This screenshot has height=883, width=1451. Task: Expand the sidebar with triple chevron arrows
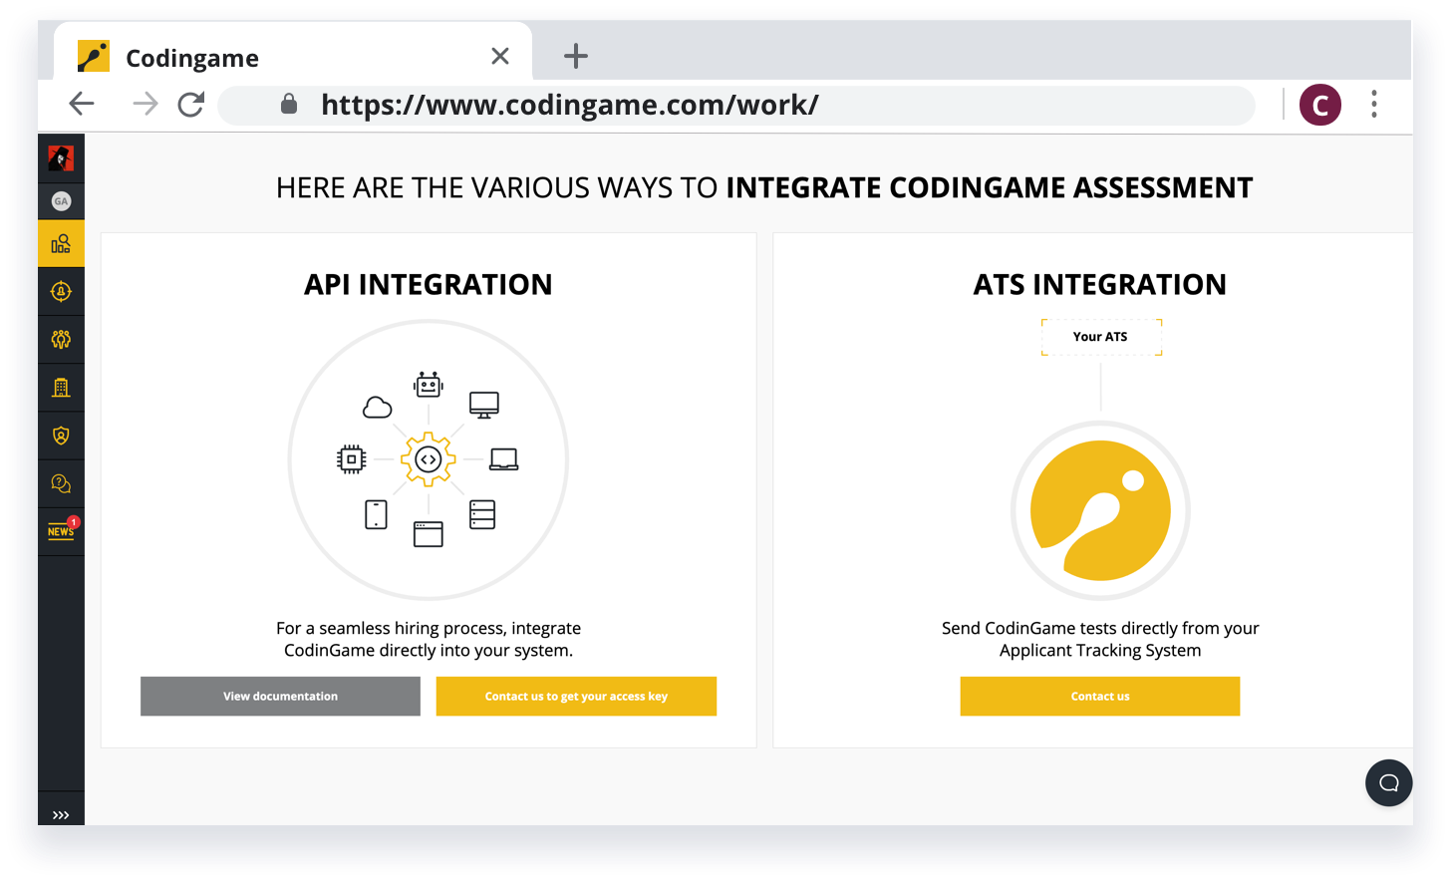pos(61,814)
